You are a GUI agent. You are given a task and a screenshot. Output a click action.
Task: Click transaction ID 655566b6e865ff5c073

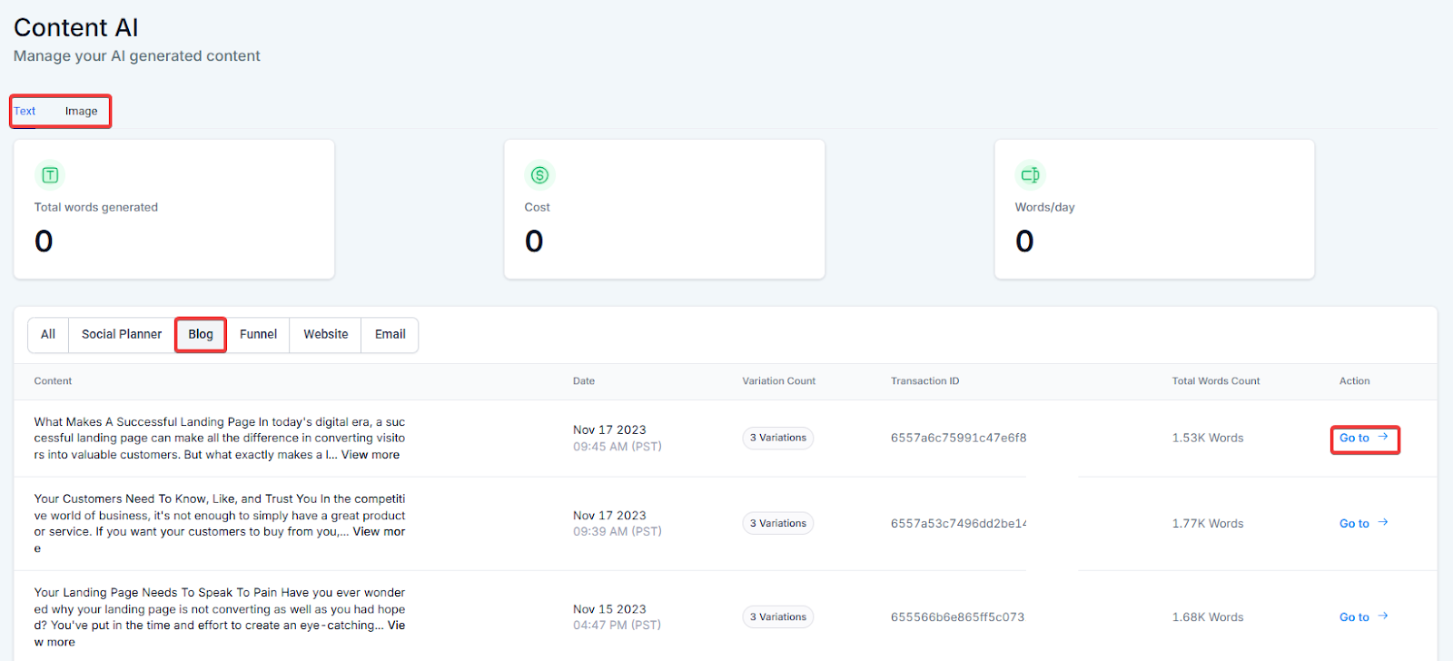(957, 617)
